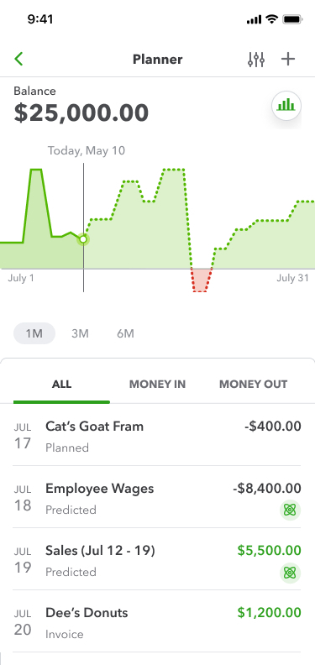The height and width of the screenshot is (665, 315).
Task: Tap the plus icon to add item
Action: 288,59
